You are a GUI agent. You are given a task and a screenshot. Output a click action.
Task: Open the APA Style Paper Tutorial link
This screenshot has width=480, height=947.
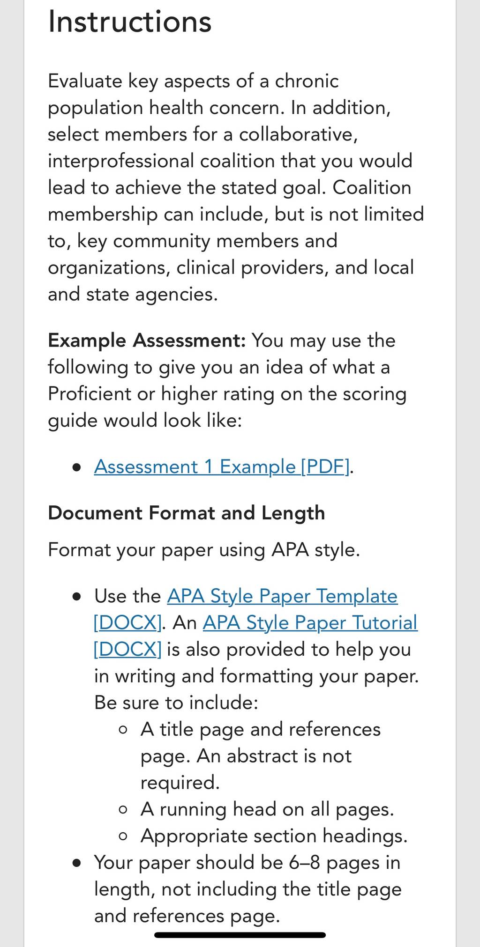(310, 623)
